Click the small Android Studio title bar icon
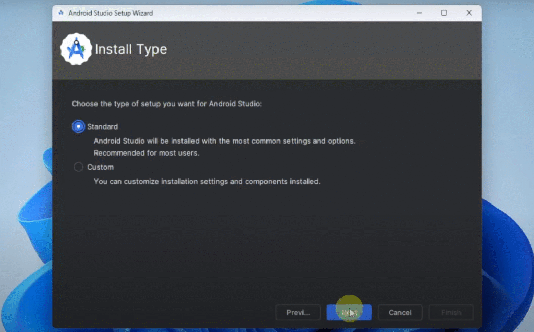The width and height of the screenshot is (534, 332). pyautogui.click(x=61, y=13)
